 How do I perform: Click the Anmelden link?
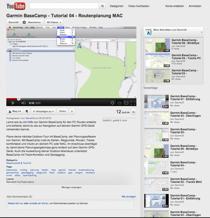point(195,6)
